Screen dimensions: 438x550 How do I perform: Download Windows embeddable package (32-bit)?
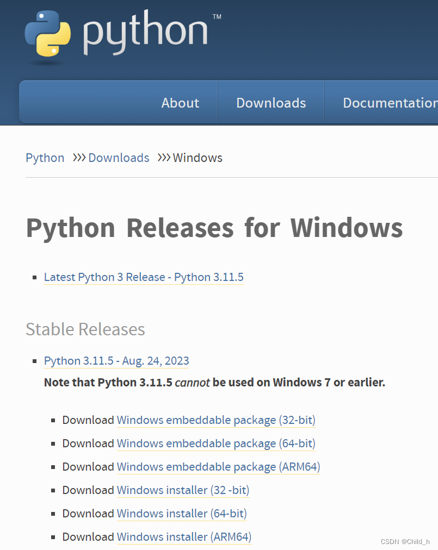[216, 420]
